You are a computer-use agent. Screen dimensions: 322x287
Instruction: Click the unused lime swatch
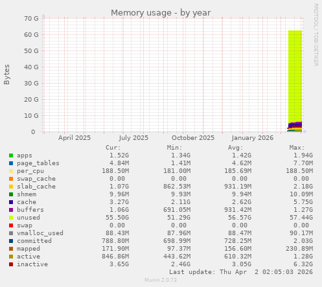click(11, 218)
